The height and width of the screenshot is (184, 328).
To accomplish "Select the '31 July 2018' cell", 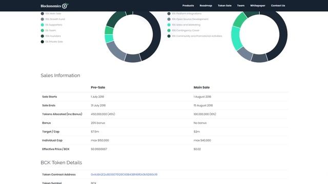I will click(98, 105).
